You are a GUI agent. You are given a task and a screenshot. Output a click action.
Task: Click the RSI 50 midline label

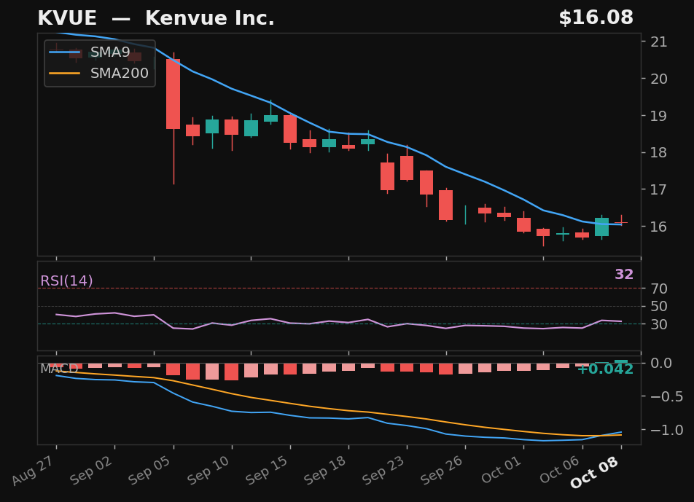pos(658,306)
